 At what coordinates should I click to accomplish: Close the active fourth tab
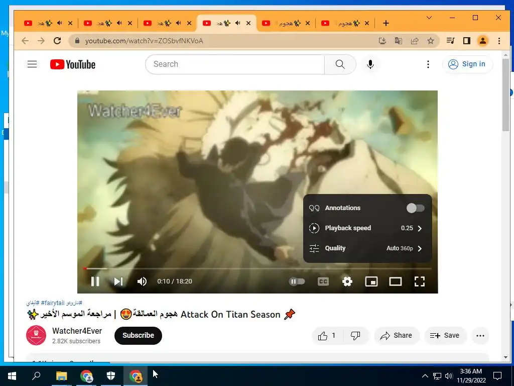[x=248, y=23]
